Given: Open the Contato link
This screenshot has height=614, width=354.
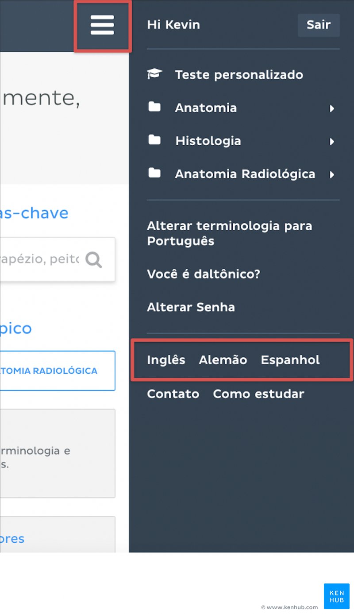Looking at the screenshot, I should 173,394.
